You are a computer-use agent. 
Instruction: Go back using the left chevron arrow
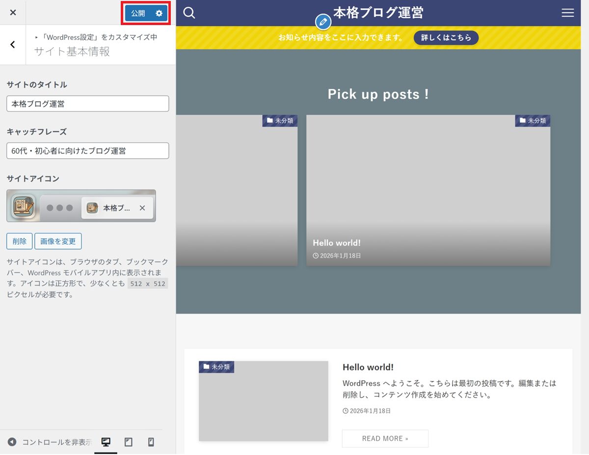(x=13, y=45)
